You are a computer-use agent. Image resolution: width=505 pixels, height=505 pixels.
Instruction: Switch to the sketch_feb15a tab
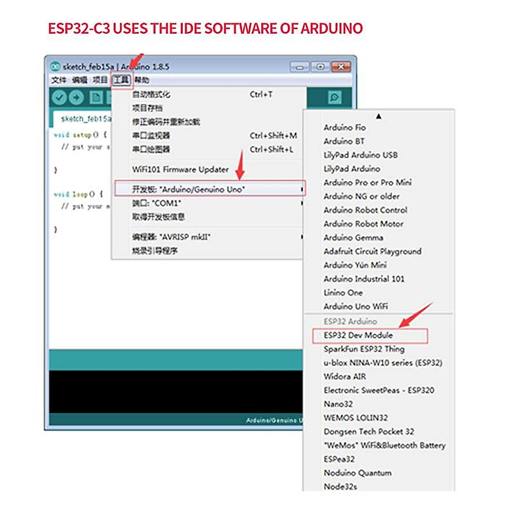(x=84, y=119)
